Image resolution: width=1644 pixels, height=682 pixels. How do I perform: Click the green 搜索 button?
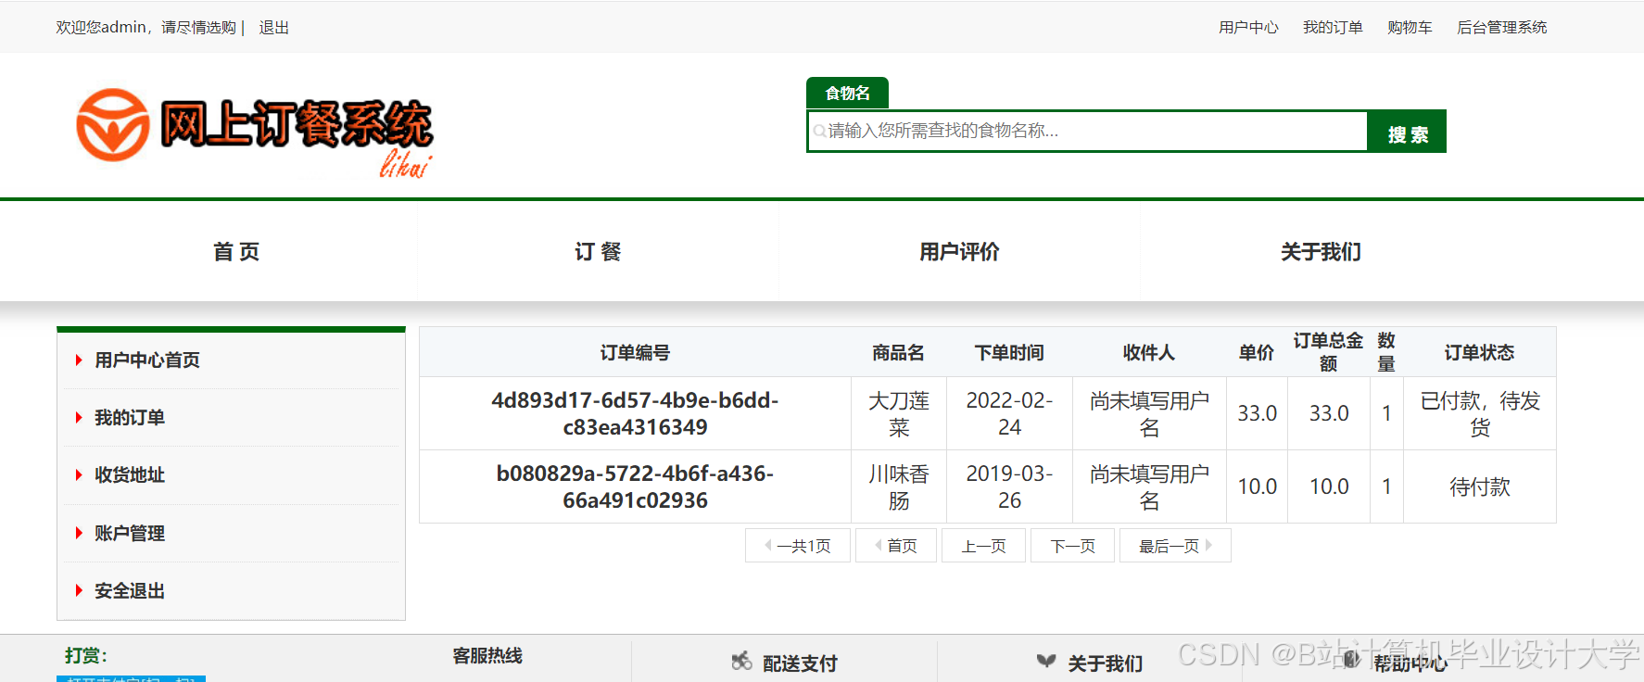pyautogui.click(x=1407, y=132)
